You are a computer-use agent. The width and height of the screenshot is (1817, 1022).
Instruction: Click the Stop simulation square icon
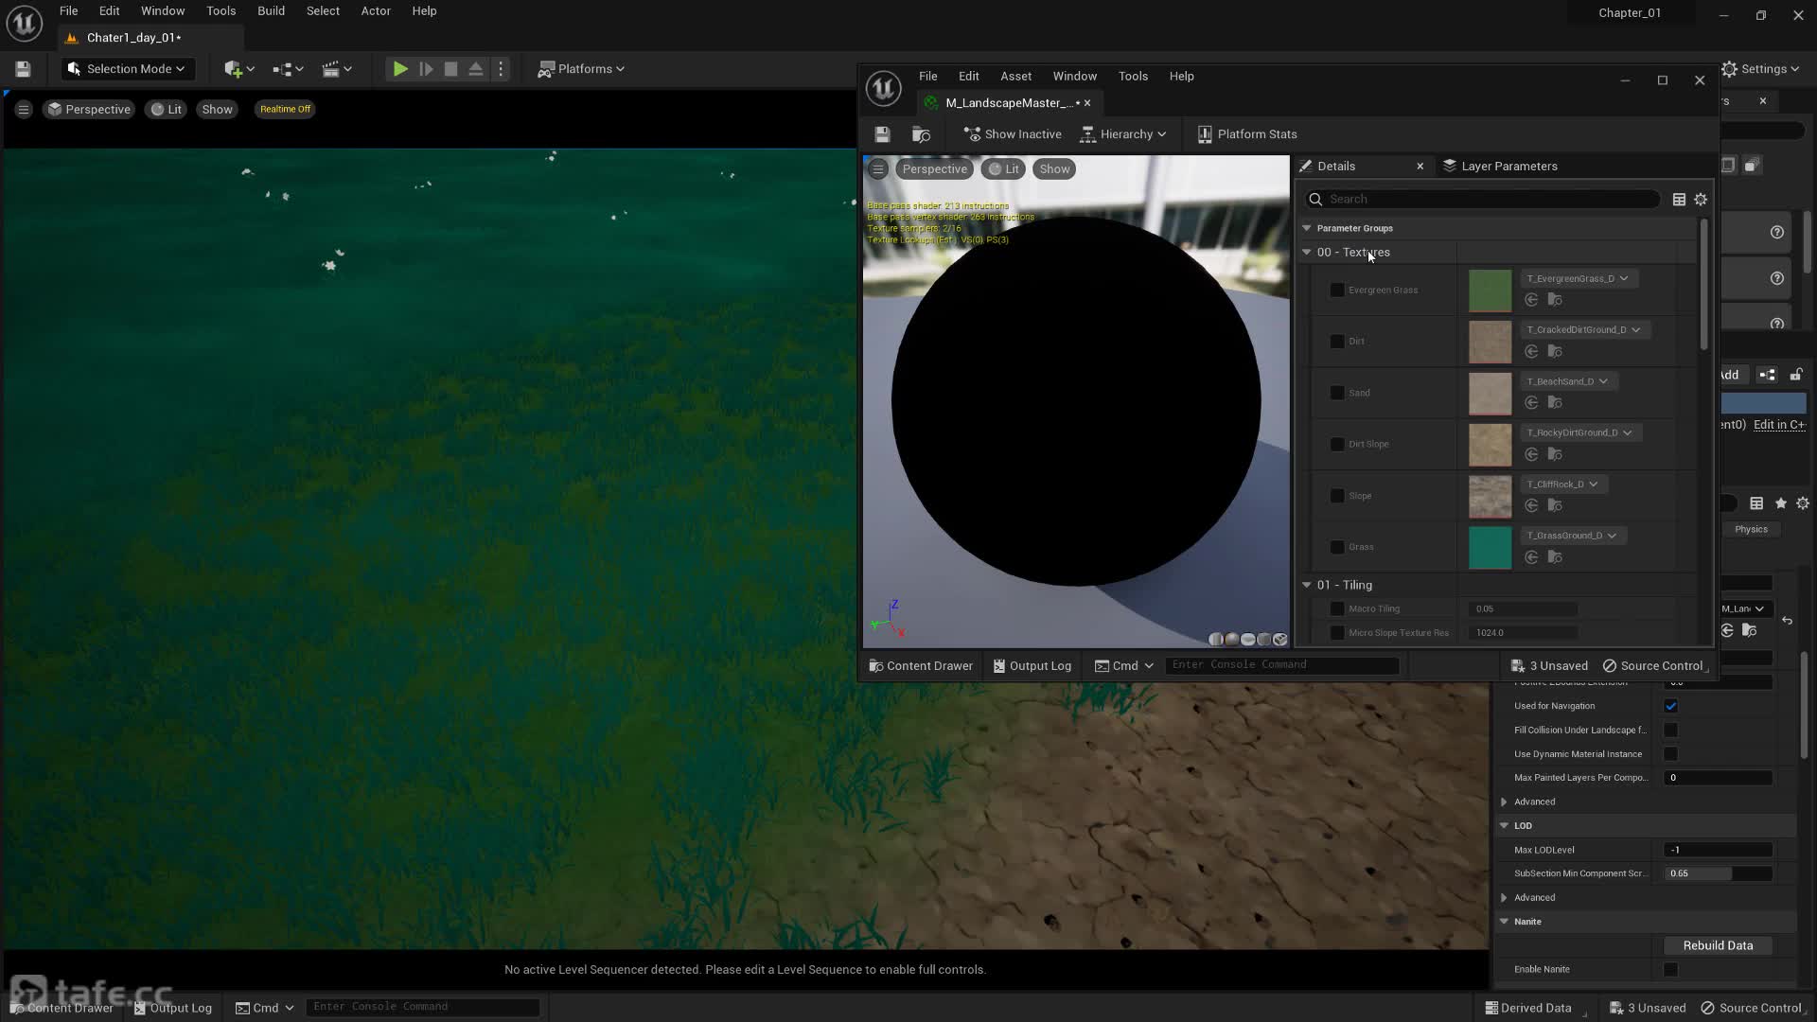pyautogui.click(x=450, y=69)
